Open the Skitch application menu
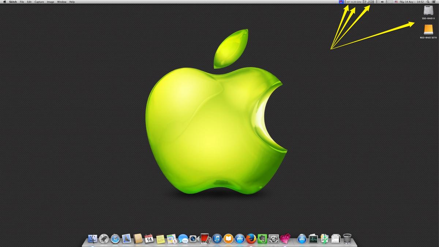 13,2
